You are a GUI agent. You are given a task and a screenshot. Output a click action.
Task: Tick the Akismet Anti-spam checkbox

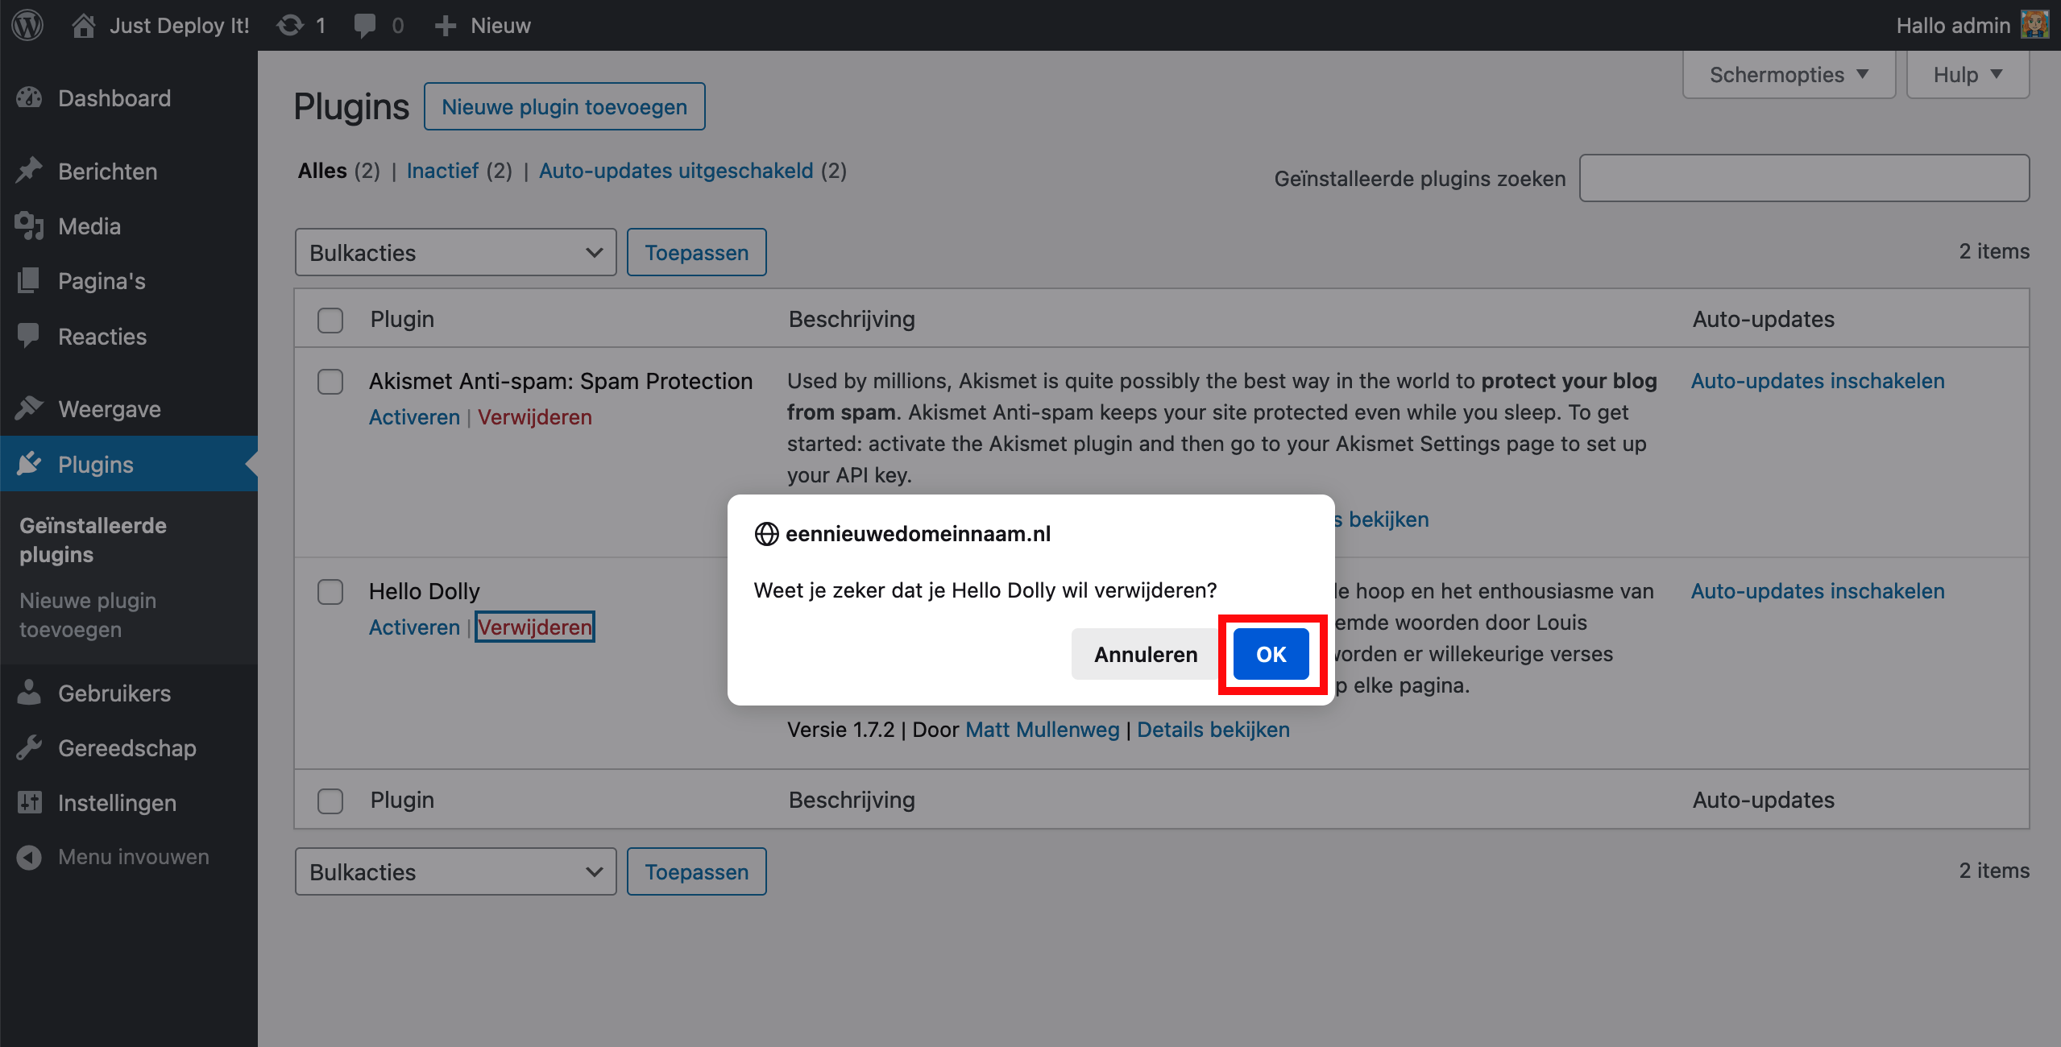coord(330,382)
